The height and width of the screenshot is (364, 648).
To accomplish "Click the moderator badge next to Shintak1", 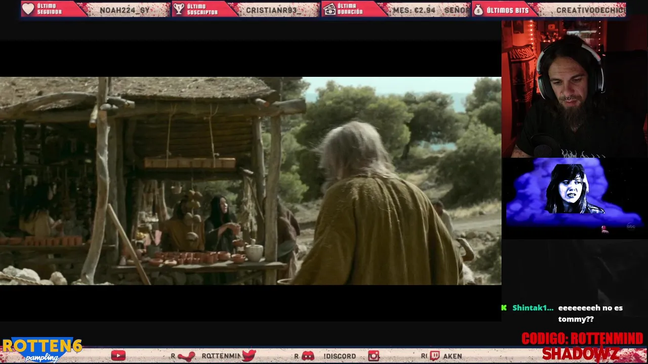I will pos(504,307).
